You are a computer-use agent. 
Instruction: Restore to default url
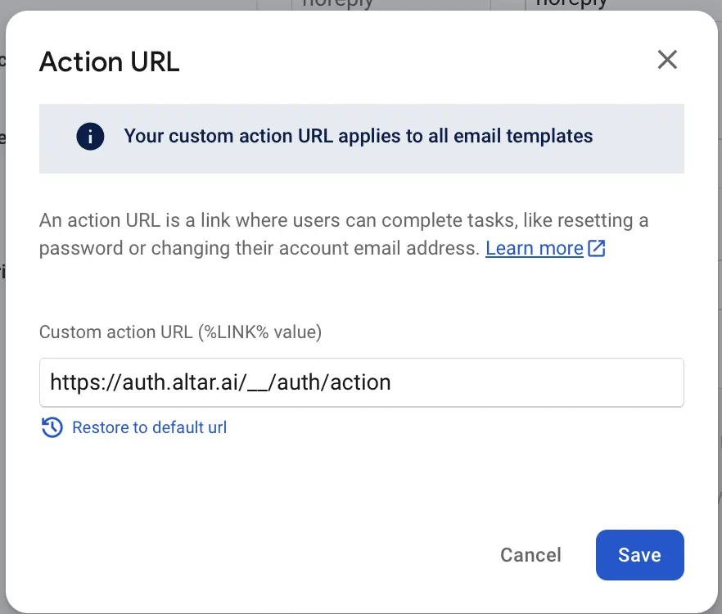[149, 427]
